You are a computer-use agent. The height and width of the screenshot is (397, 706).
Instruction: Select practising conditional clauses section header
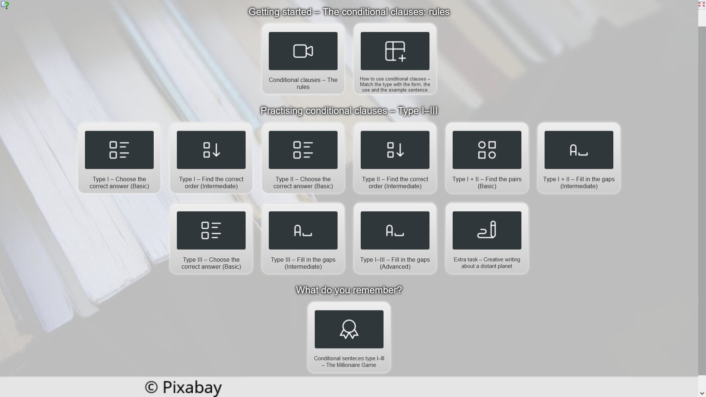(349, 111)
